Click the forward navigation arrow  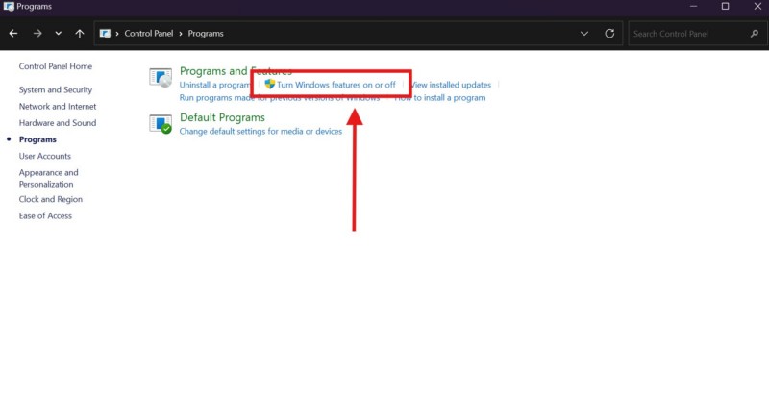click(x=37, y=33)
